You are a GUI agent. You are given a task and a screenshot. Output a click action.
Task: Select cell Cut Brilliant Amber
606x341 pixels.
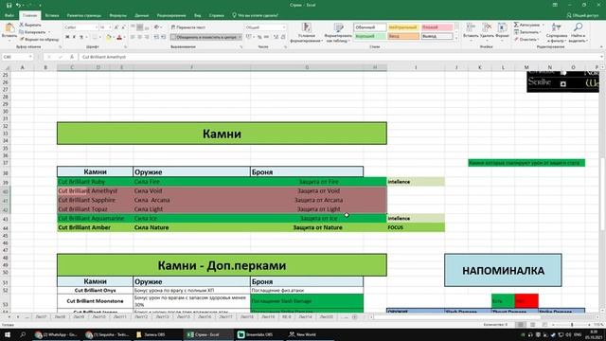pyautogui.click(x=95, y=227)
